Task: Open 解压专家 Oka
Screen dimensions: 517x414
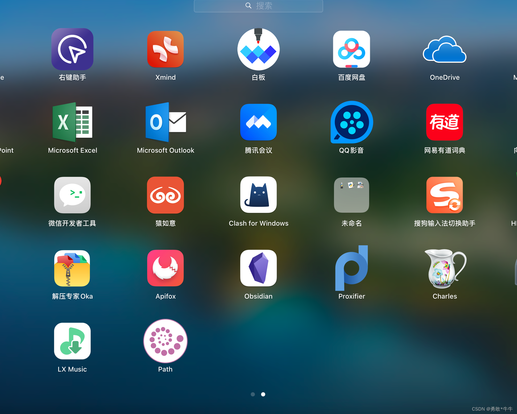Action: coord(72,268)
